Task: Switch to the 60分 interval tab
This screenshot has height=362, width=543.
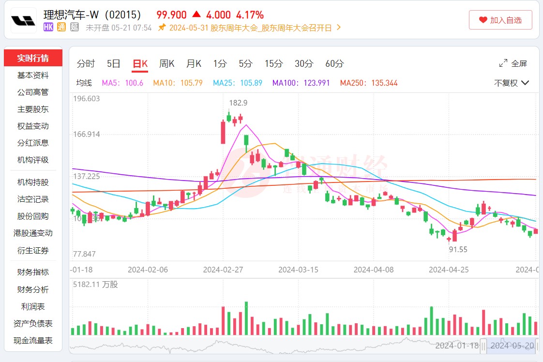Action: tap(334, 63)
